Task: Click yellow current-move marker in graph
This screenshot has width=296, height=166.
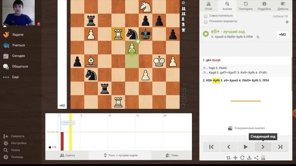Action: tap(70, 132)
